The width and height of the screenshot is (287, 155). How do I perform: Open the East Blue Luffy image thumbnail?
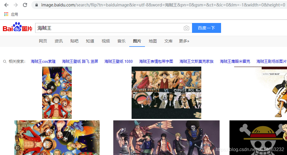click(261, 92)
